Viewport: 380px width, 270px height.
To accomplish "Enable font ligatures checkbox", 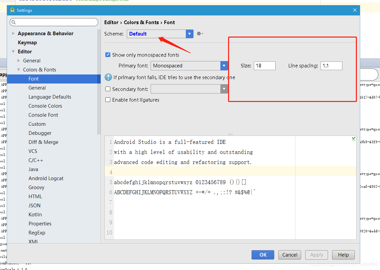I will 108,100.
